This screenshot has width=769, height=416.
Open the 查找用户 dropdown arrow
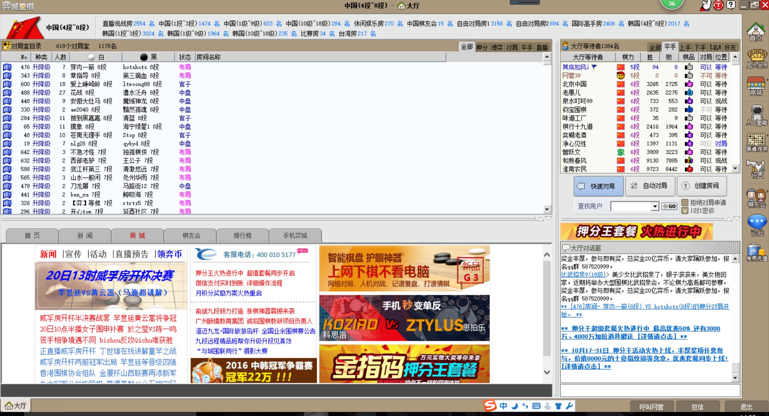(656, 206)
